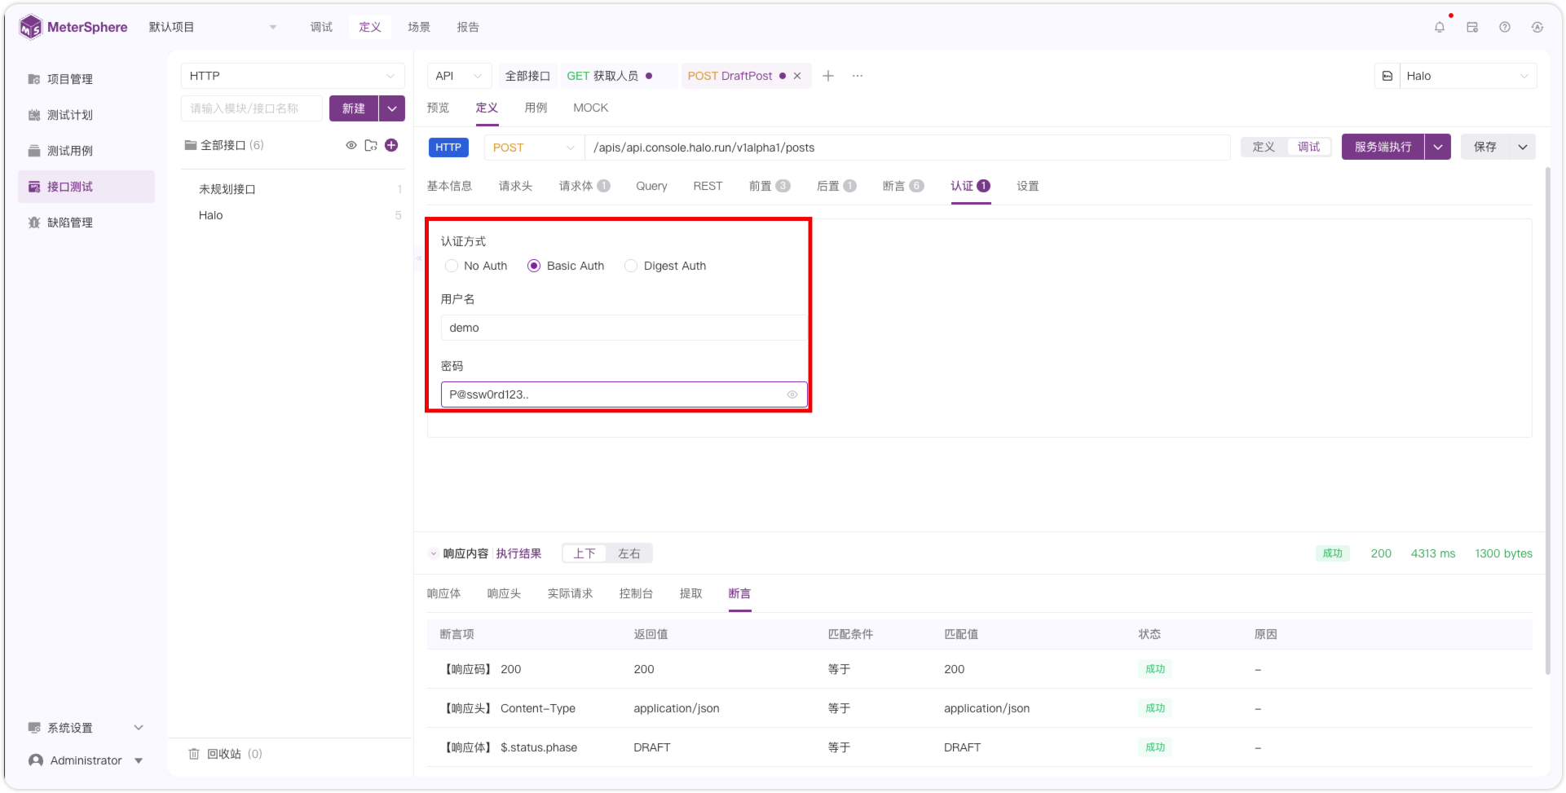Select the Halo module in tree
The height and width of the screenshot is (793, 1566).
[211, 215]
